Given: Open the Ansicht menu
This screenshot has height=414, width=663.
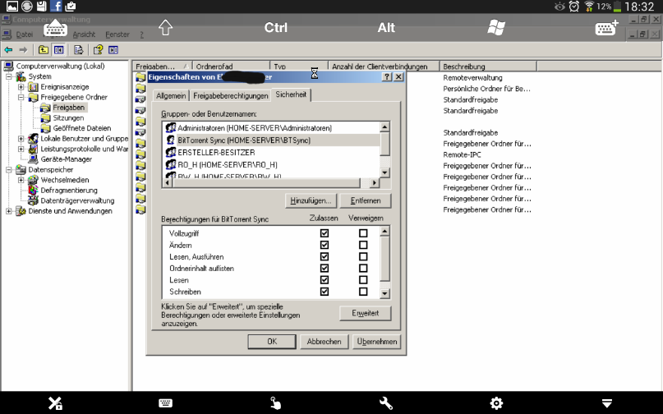Looking at the screenshot, I should click(x=84, y=34).
